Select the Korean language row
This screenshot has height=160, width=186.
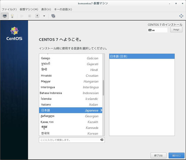71,133
